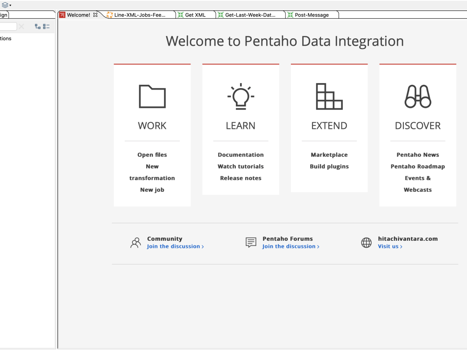Create a New transformation
The height and width of the screenshot is (350, 467).
pyautogui.click(x=152, y=172)
